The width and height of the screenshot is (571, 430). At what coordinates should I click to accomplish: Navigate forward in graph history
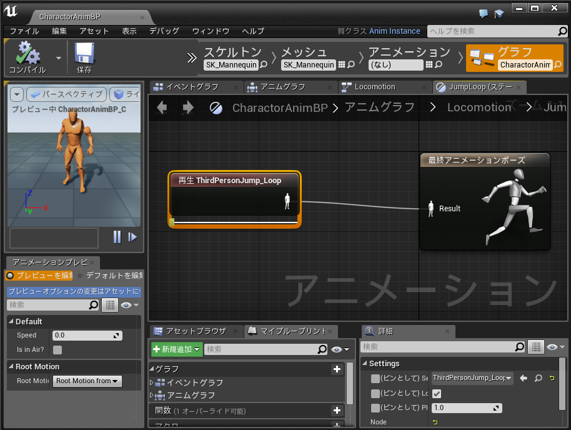[x=188, y=107]
